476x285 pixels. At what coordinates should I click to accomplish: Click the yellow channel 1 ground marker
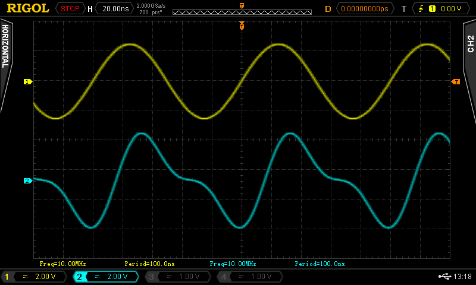tap(27, 81)
